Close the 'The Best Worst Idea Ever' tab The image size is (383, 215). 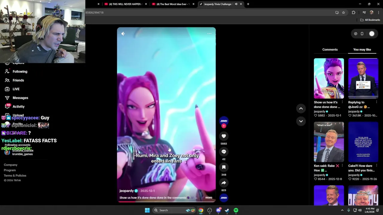(193, 4)
